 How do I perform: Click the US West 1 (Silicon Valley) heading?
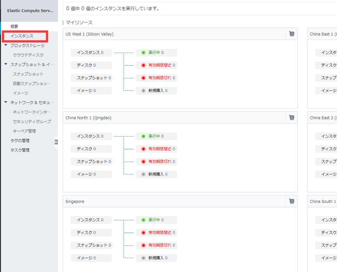(90, 34)
